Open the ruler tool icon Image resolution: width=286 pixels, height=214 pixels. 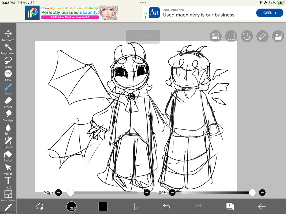[x=262, y=36]
